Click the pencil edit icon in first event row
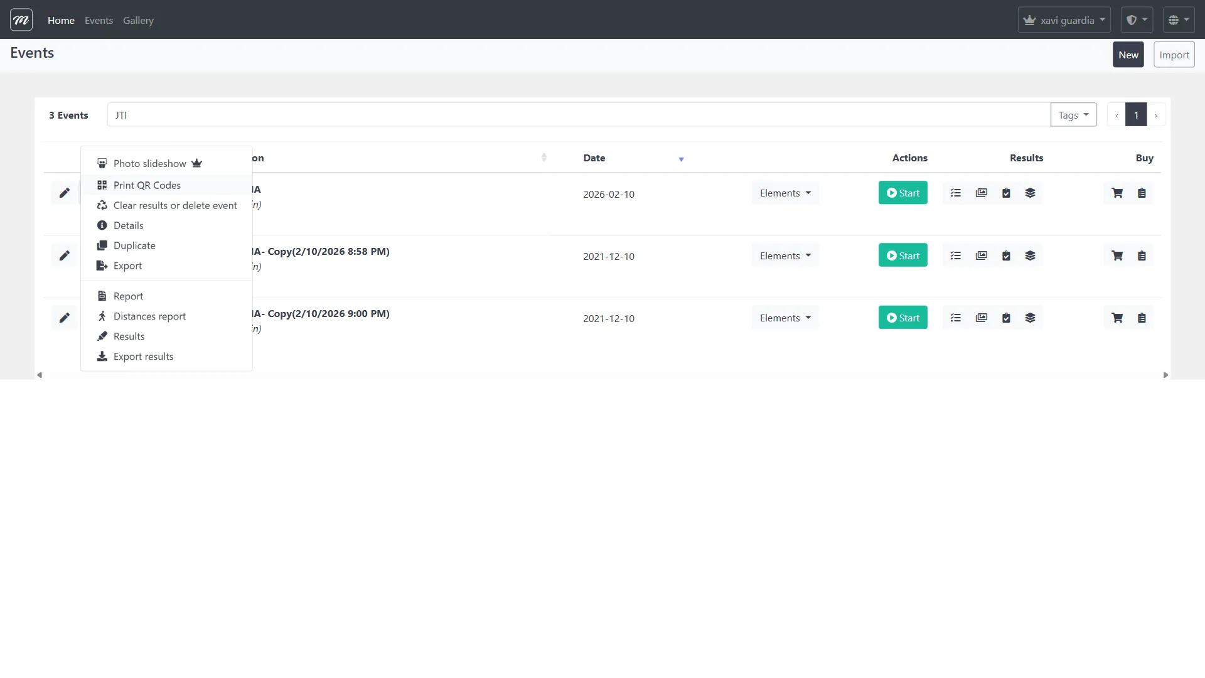The width and height of the screenshot is (1205, 678). [x=64, y=193]
